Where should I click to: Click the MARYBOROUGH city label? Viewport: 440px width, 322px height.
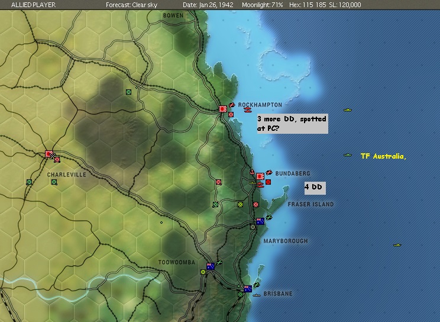click(x=286, y=241)
